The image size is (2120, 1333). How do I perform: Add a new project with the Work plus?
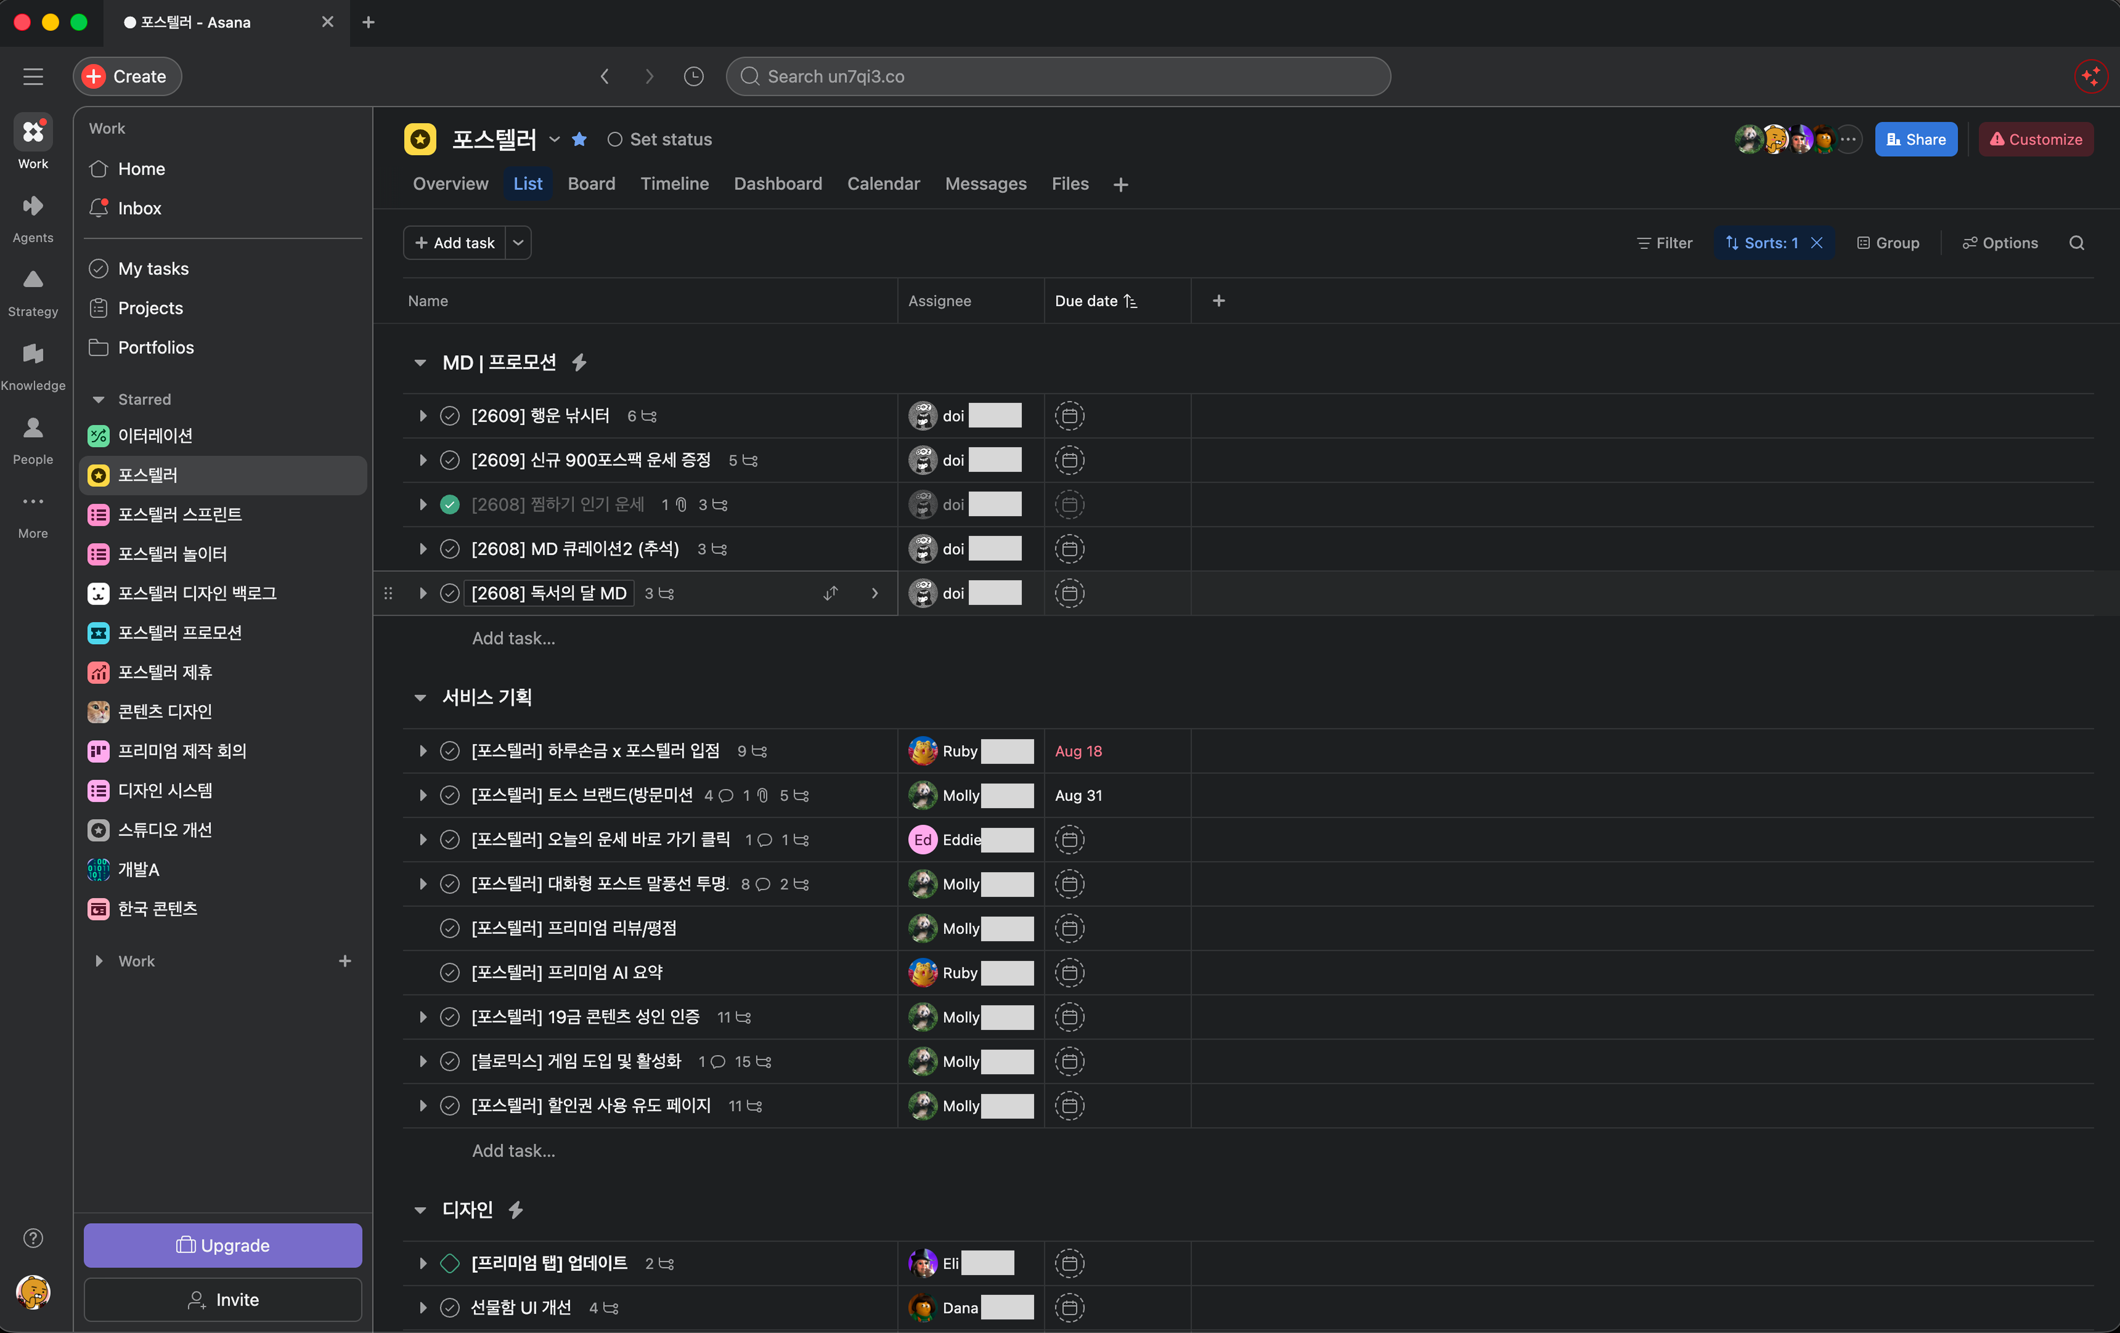pos(345,961)
